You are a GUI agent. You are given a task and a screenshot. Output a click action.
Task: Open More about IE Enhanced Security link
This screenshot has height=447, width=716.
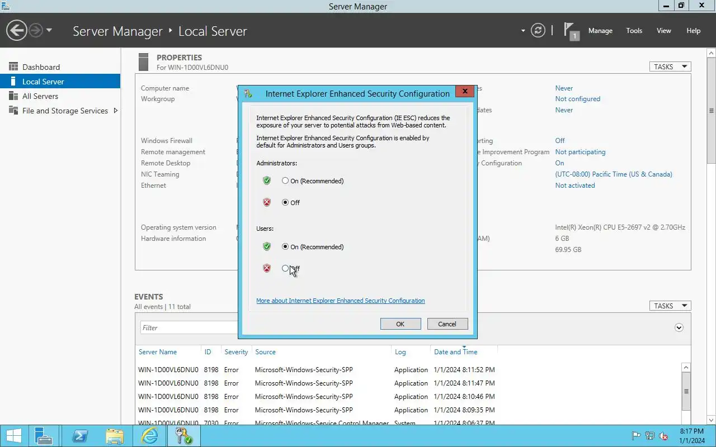tap(340, 301)
